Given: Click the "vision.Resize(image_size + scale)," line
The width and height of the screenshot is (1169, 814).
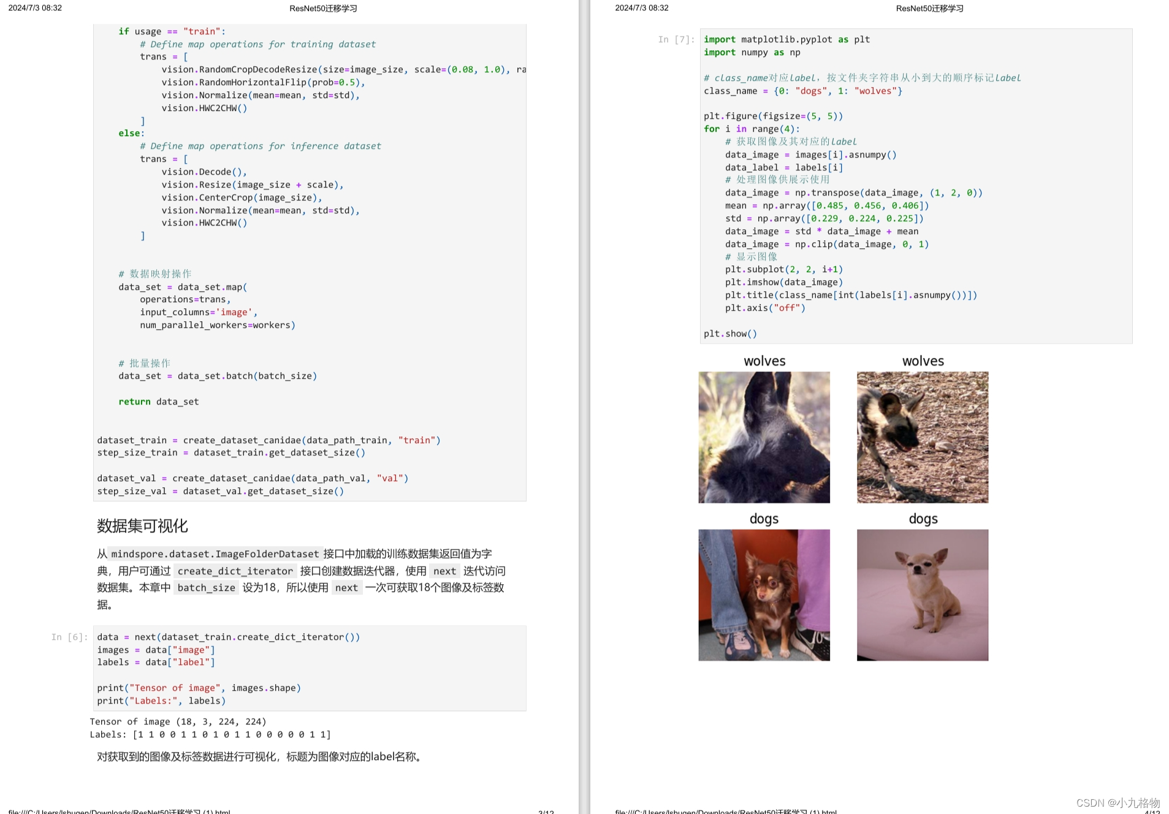Looking at the screenshot, I should click(x=253, y=184).
